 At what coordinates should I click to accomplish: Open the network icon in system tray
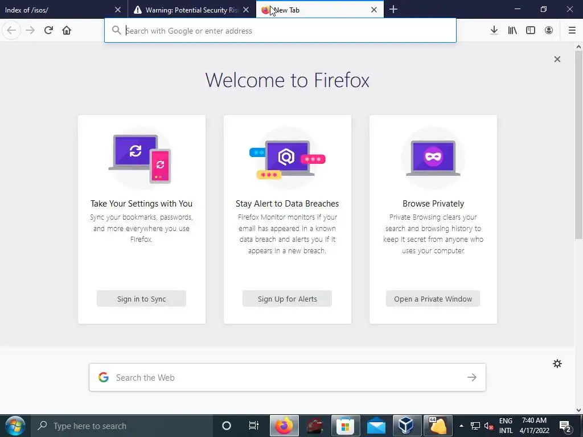(475, 426)
